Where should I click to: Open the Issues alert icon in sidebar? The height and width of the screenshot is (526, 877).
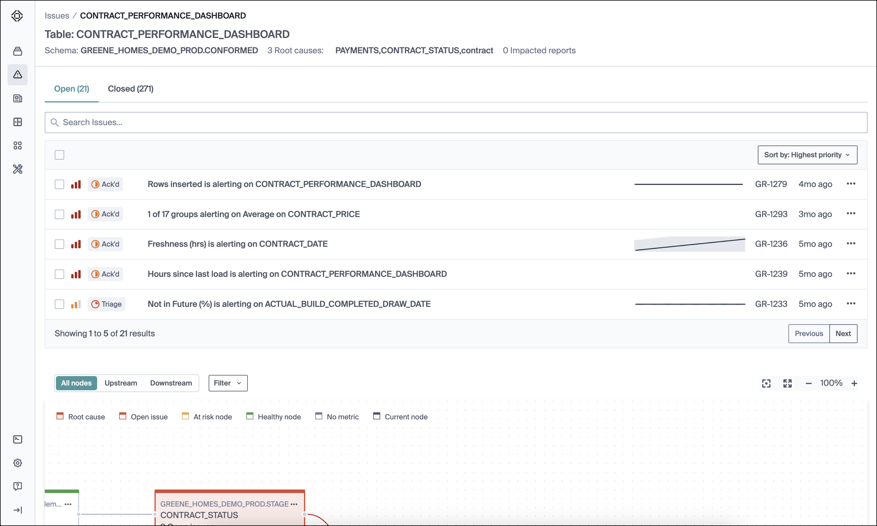click(17, 75)
